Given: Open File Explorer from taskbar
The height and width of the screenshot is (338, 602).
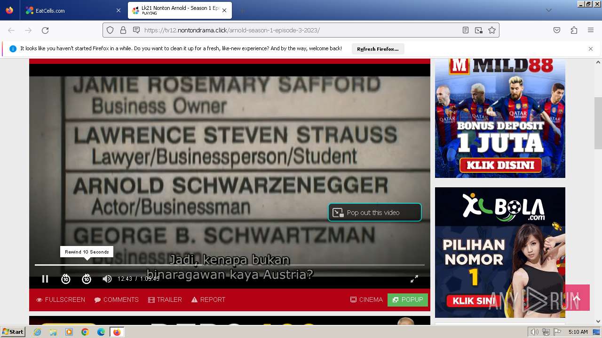Looking at the screenshot, I should [53, 332].
